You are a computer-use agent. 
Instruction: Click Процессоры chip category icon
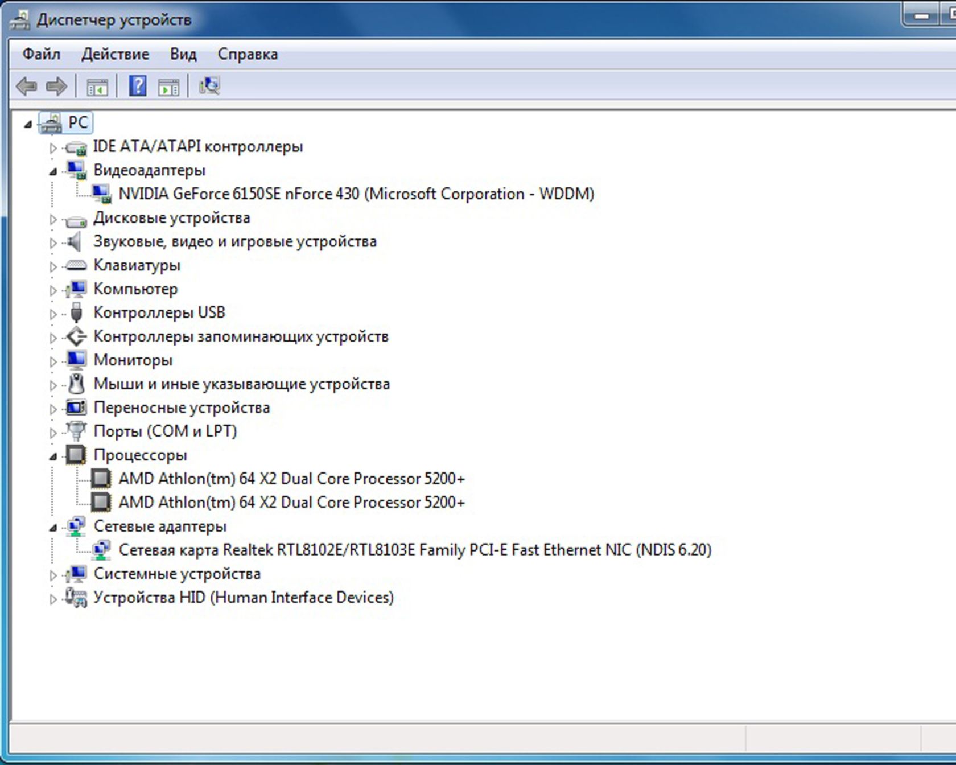76,455
